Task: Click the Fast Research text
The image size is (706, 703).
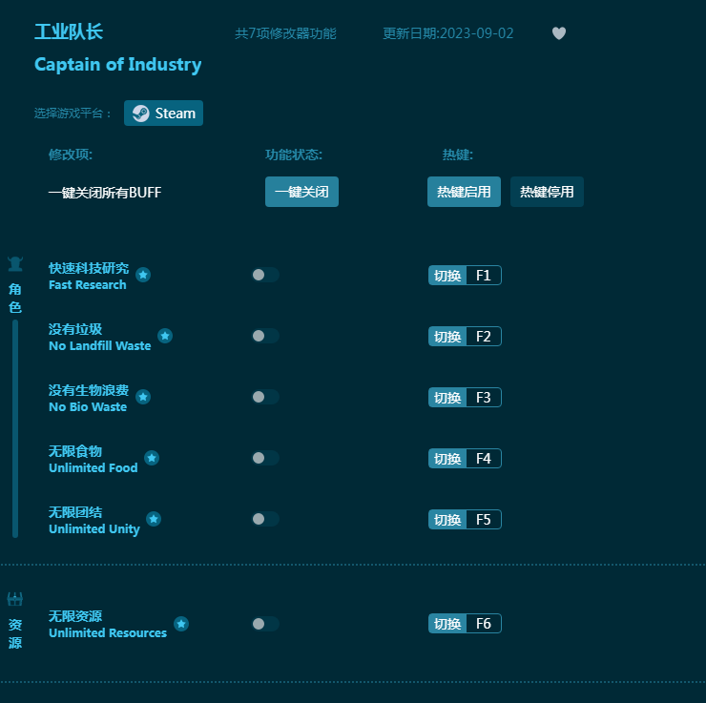Action: pyautogui.click(x=88, y=285)
